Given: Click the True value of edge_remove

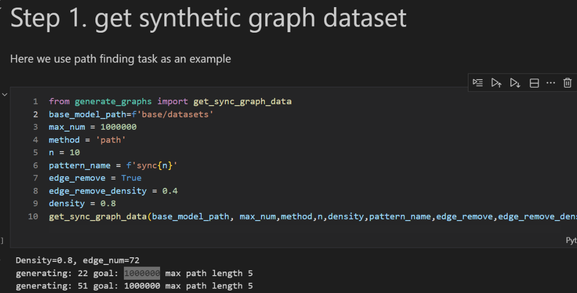Looking at the screenshot, I should (131, 178).
